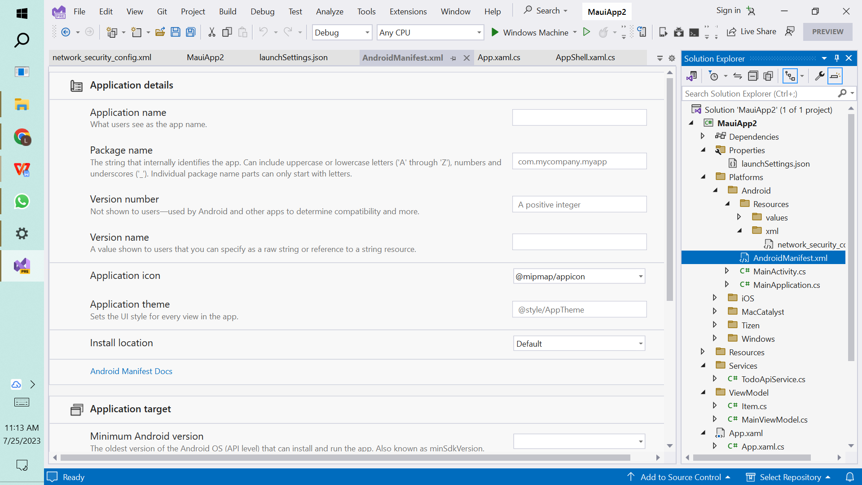862x485 pixels.
Task: Collapse all nodes in Solution Explorer
Action: point(753,76)
